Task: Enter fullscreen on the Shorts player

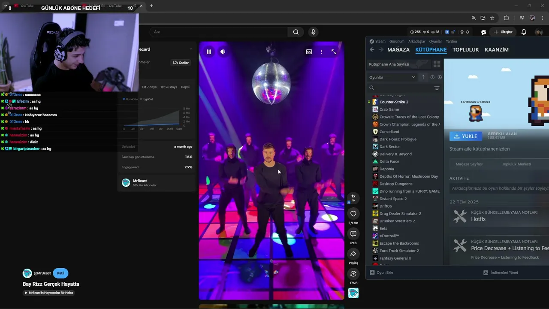Action: click(x=334, y=51)
